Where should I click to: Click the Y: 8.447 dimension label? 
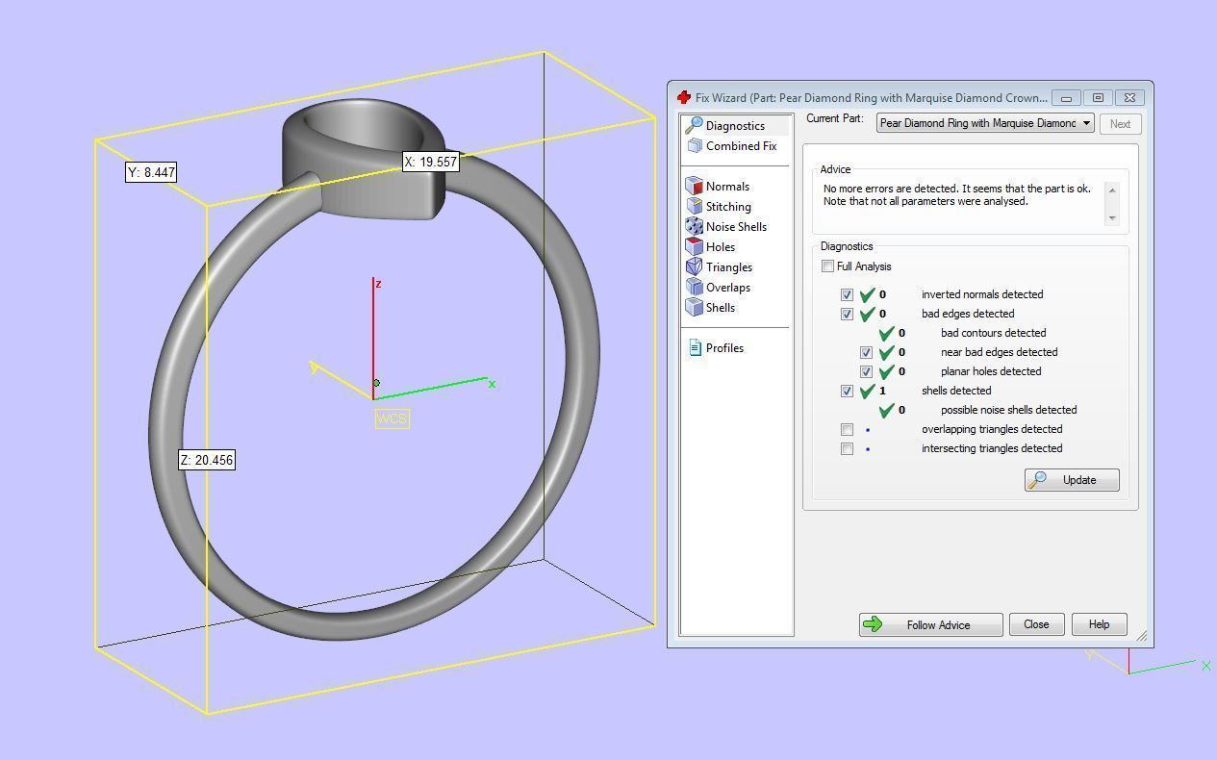coord(151,172)
